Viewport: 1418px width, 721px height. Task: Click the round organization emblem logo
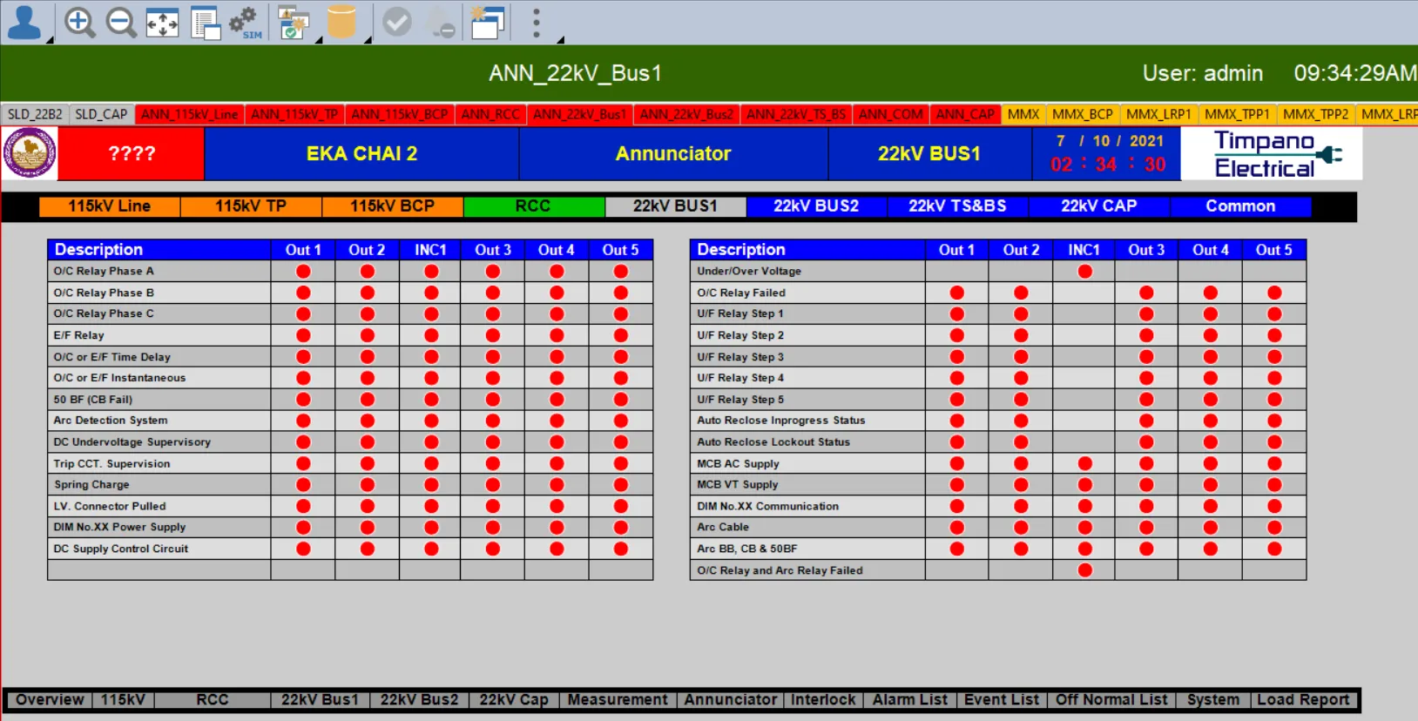coord(30,153)
